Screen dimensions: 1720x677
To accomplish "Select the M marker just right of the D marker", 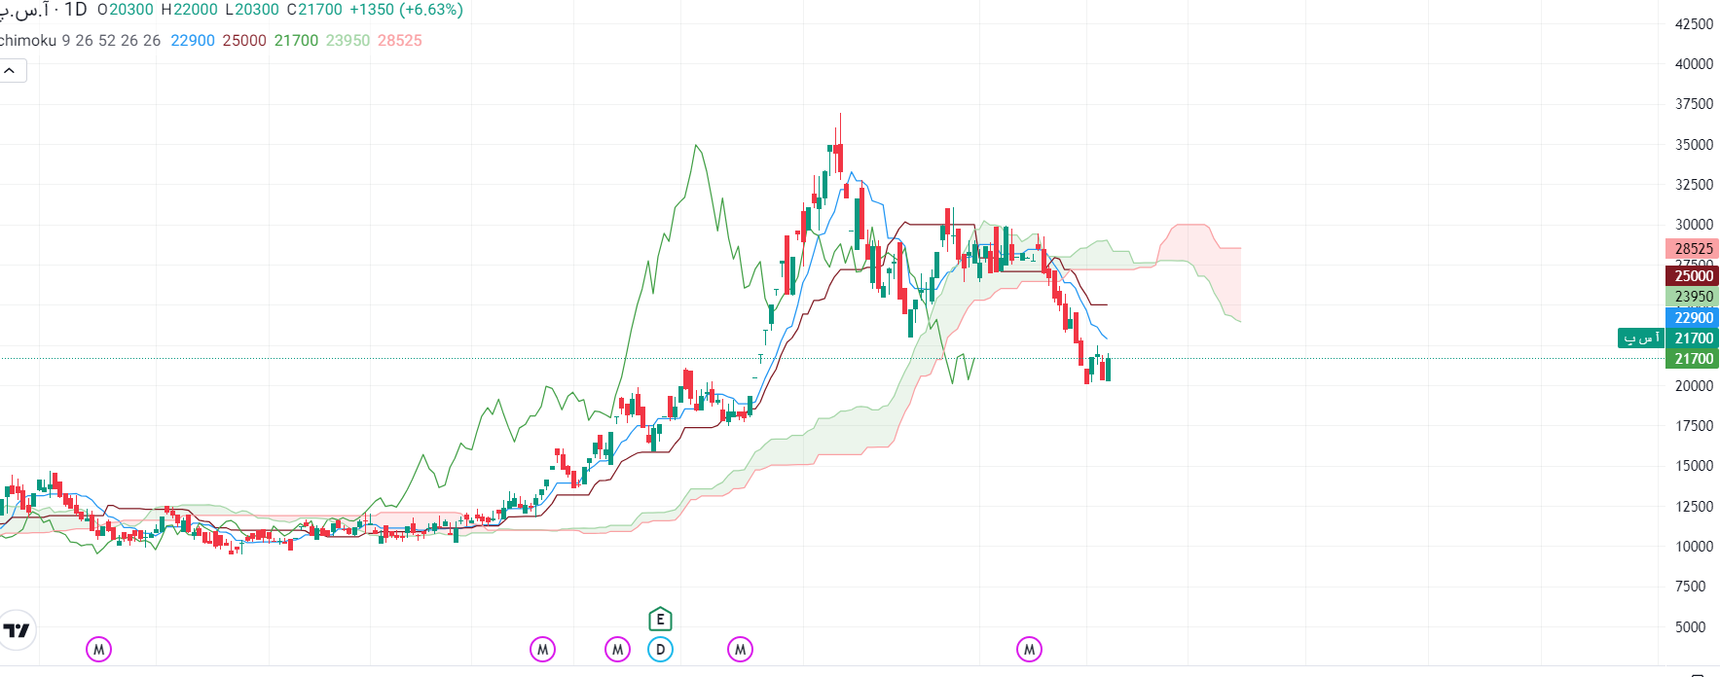I will pyautogui.click(x=740, y=650).
